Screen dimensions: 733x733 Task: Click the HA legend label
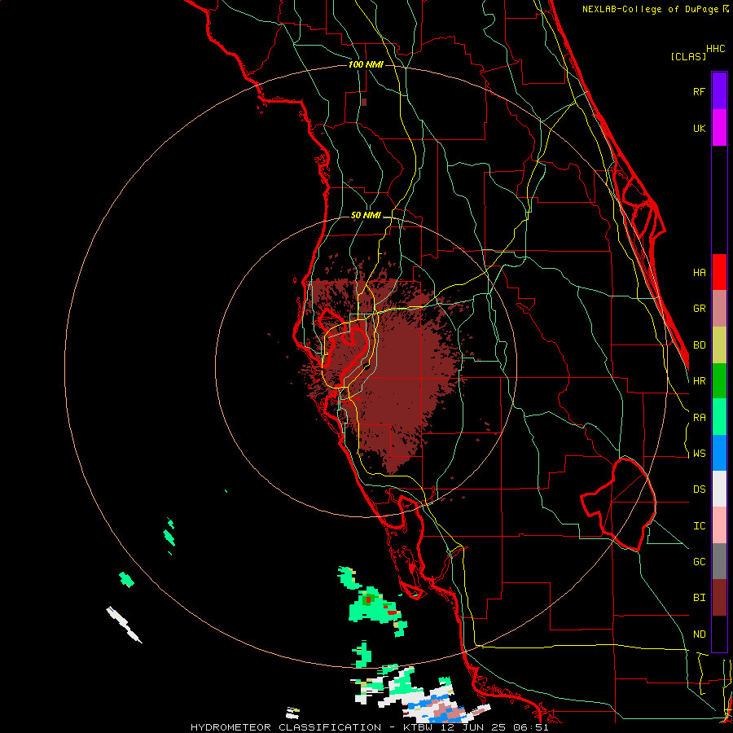[x=699, y=272]
